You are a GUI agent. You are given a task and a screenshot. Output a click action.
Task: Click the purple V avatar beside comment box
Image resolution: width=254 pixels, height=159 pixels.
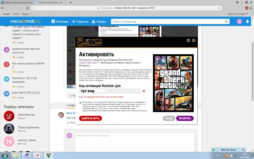pyautogui.click(x=69, y=135)
